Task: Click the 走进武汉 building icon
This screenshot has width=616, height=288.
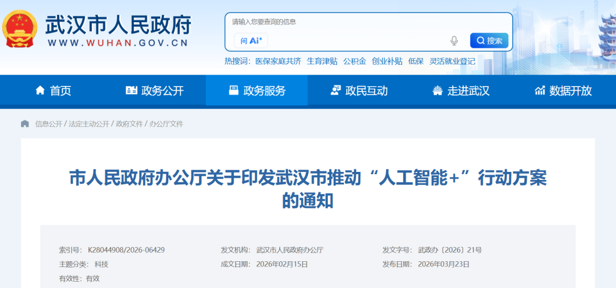Action: 437,90
